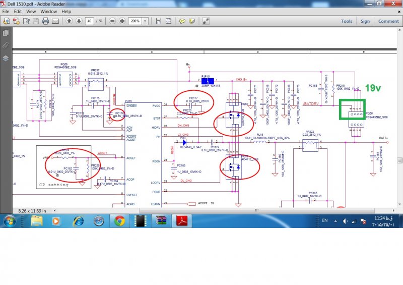Click the horizontal scrollbar right arrow

(x=393, y=210)
